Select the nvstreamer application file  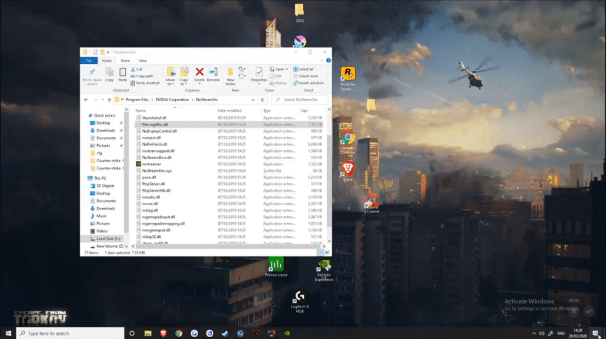[x=151, y=164]
